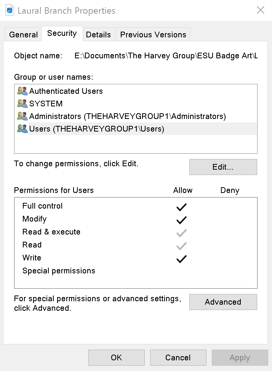Click Cancel to discard changes
The image size is (272, 371).
pos(178,357)
